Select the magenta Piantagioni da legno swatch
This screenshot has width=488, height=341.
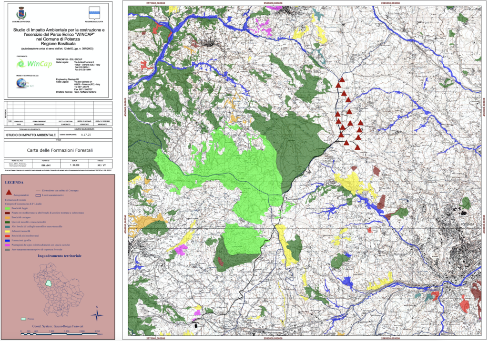click(x=7, y=245)
